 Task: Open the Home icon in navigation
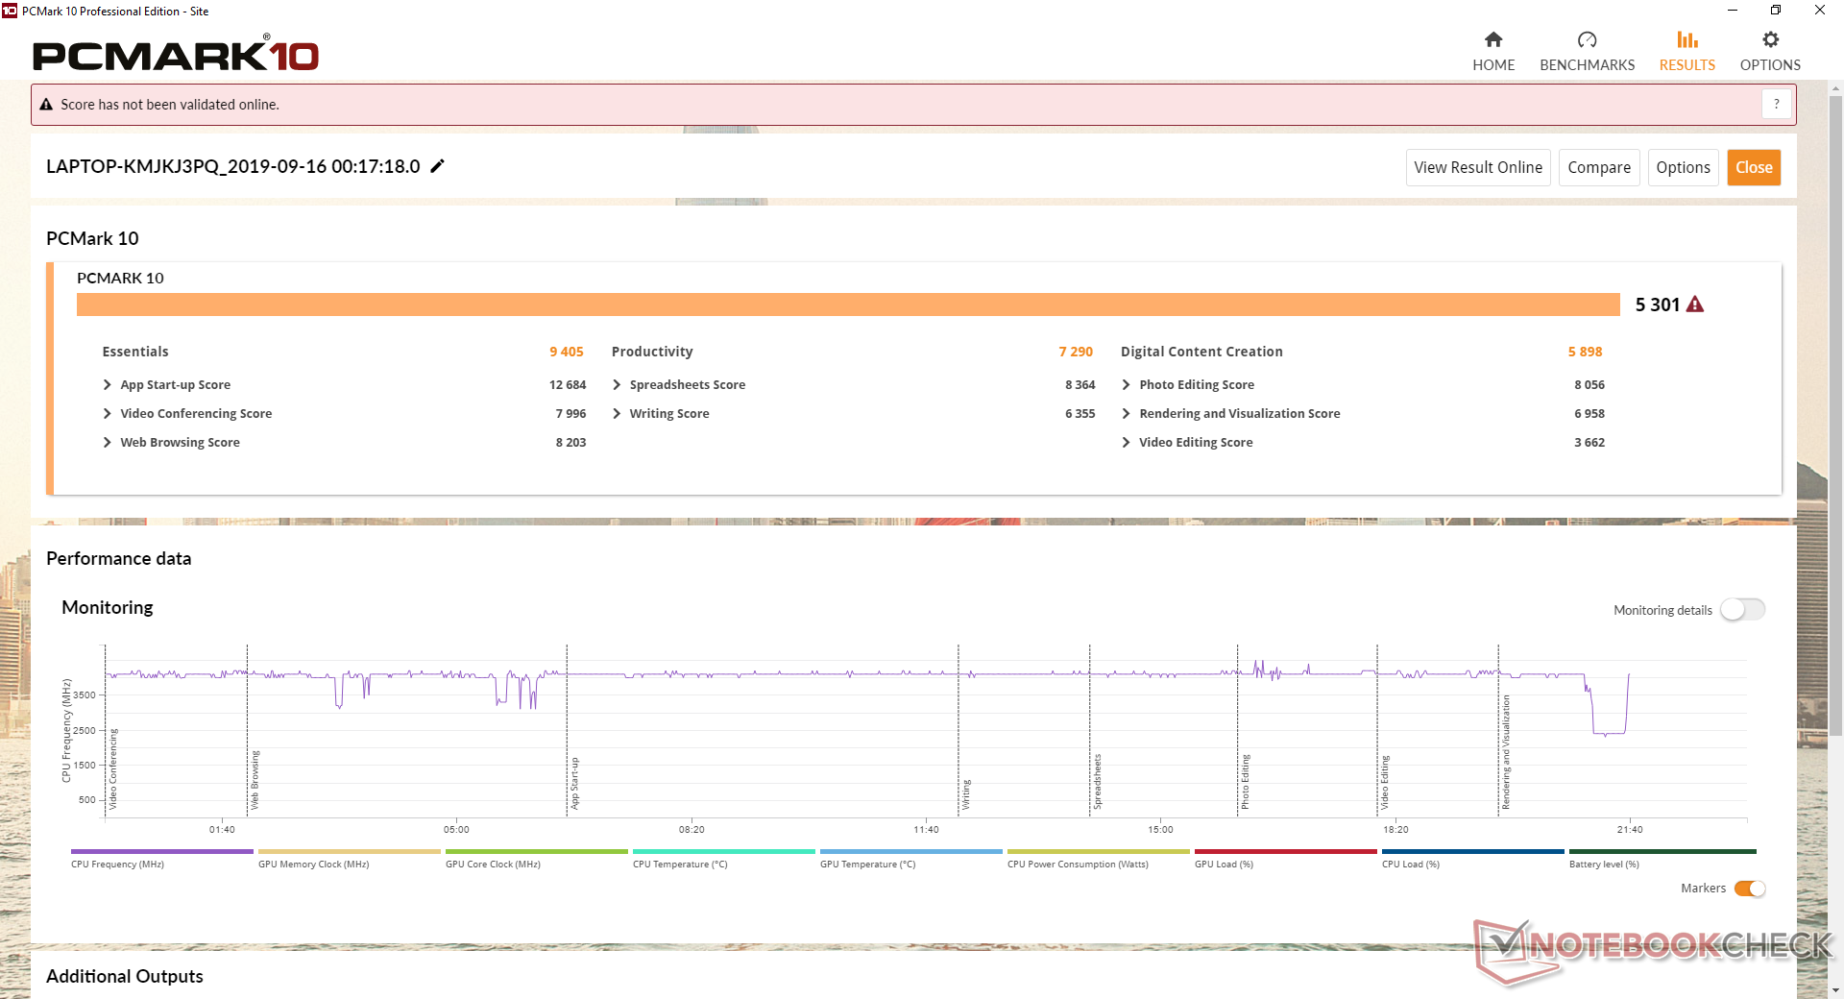1492,40
